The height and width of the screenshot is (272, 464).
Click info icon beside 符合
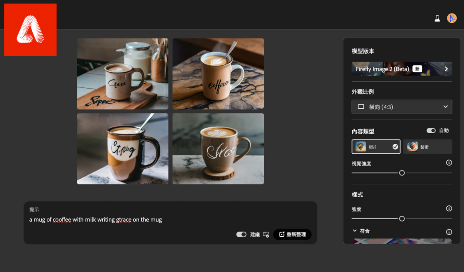(x=449, y=232)
